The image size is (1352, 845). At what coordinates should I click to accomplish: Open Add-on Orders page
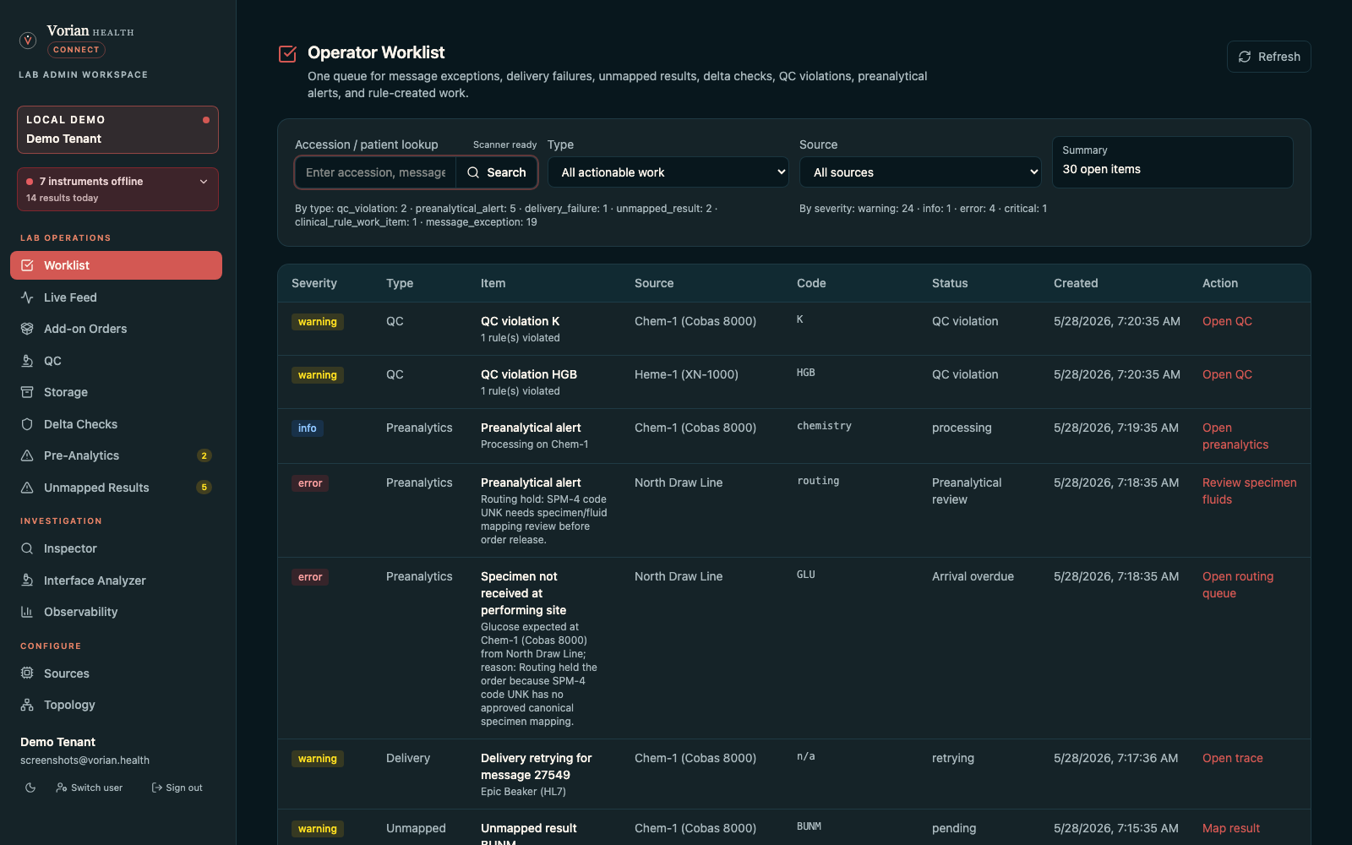(x=116, y=329)
